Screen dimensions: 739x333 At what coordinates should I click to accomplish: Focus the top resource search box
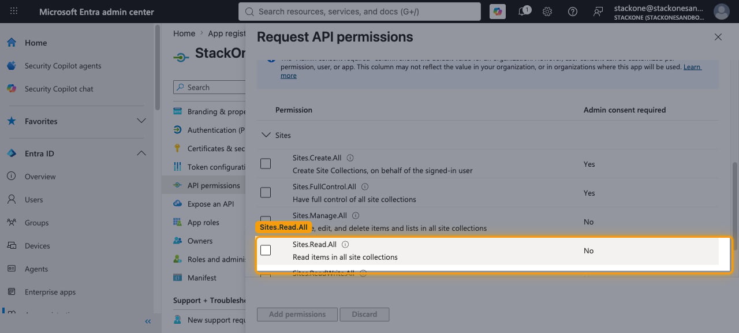tap(359, 12)
